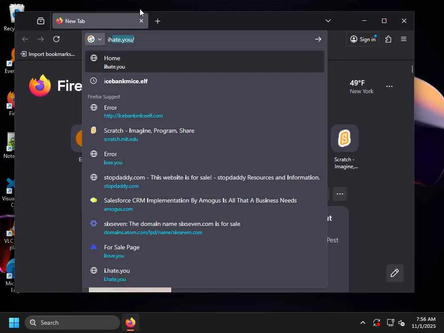The height and width of the screenshot is (333, 444).
Task: Click domains.atom.com/lpd/name/sixseven.com URL text
Action: coord(153,232)
